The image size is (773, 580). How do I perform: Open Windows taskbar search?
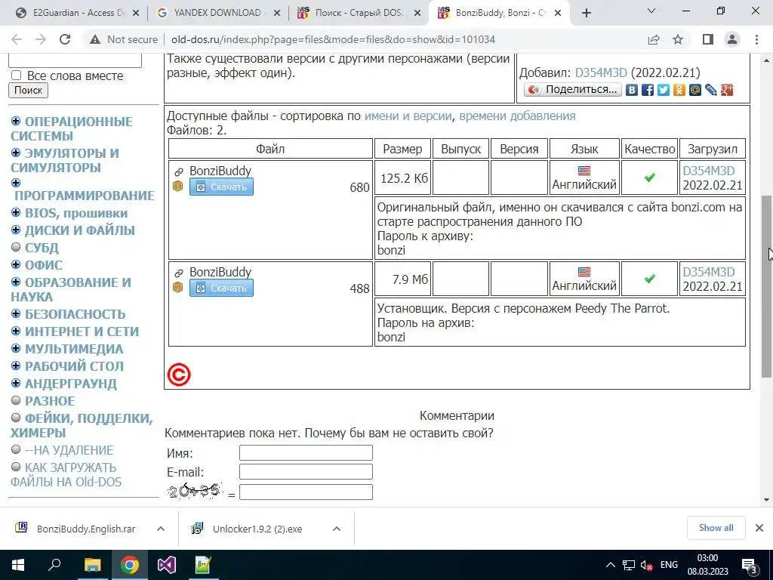point(54,565)
